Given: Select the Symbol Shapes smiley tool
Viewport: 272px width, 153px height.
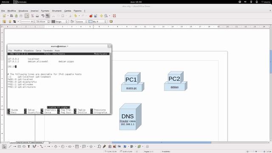Looking at the screenshot, I should pyautogui.click(x=63, y=147).
